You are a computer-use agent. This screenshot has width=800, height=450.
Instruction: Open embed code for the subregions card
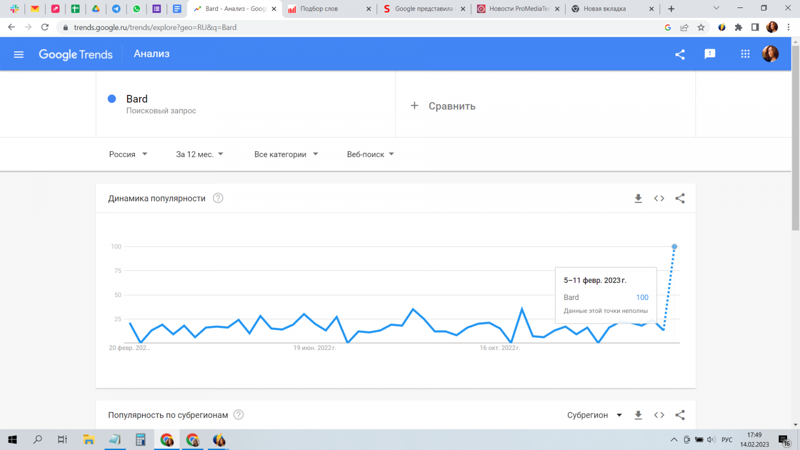coord(659,415)
